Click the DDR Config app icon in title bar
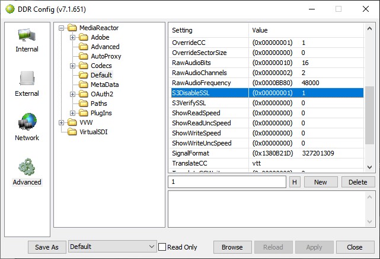 pyautogui.click(x=10, y=9)
